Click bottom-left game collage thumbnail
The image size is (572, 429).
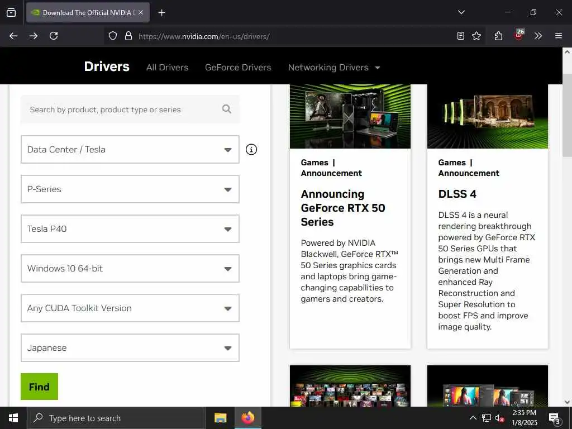tap(350, 386)
